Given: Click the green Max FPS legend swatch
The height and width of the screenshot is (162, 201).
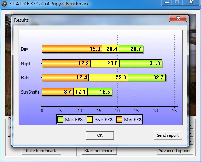Looking at the screenshot, I should point(60,119).
